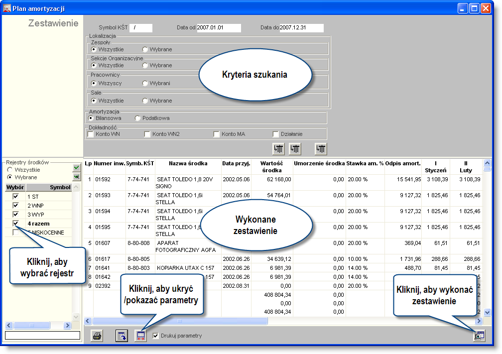
Task: Click the results table horizontal scrollbar thumb
Action: 180,321
